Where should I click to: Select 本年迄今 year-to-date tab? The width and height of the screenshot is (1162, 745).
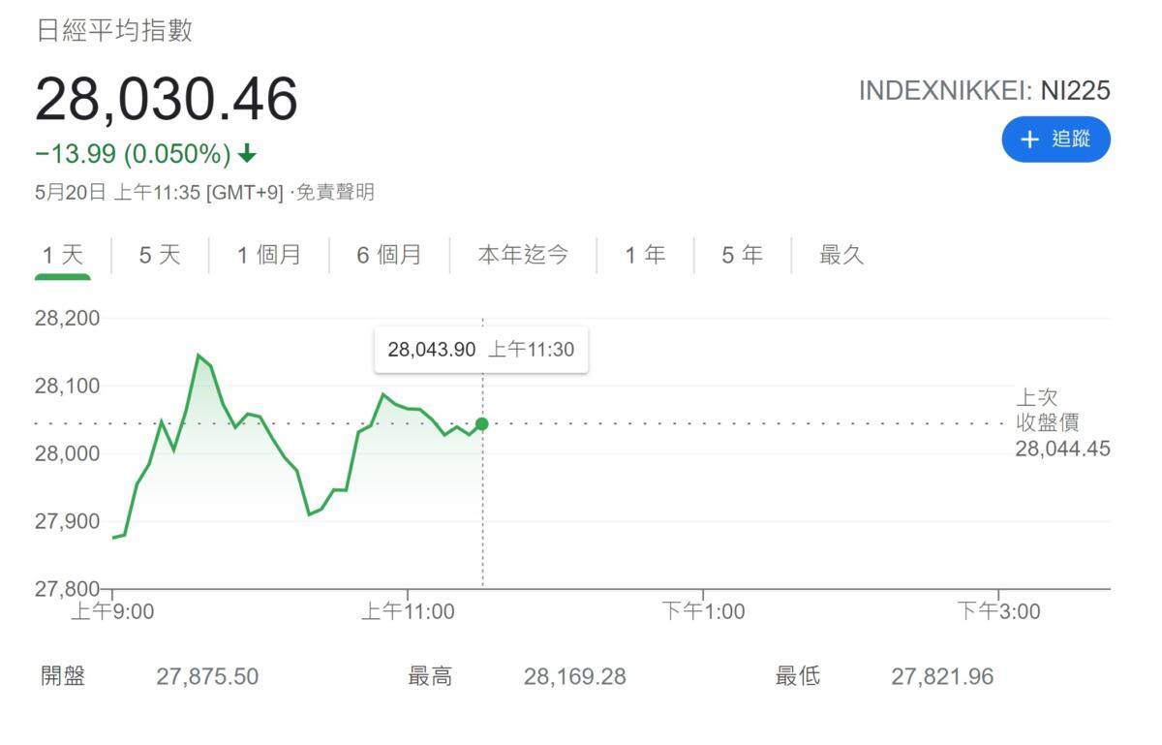[x=523, y=256]
